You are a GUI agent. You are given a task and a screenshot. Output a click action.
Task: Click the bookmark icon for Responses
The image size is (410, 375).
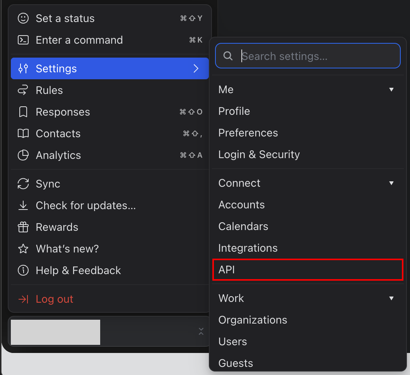coord(23,112)
